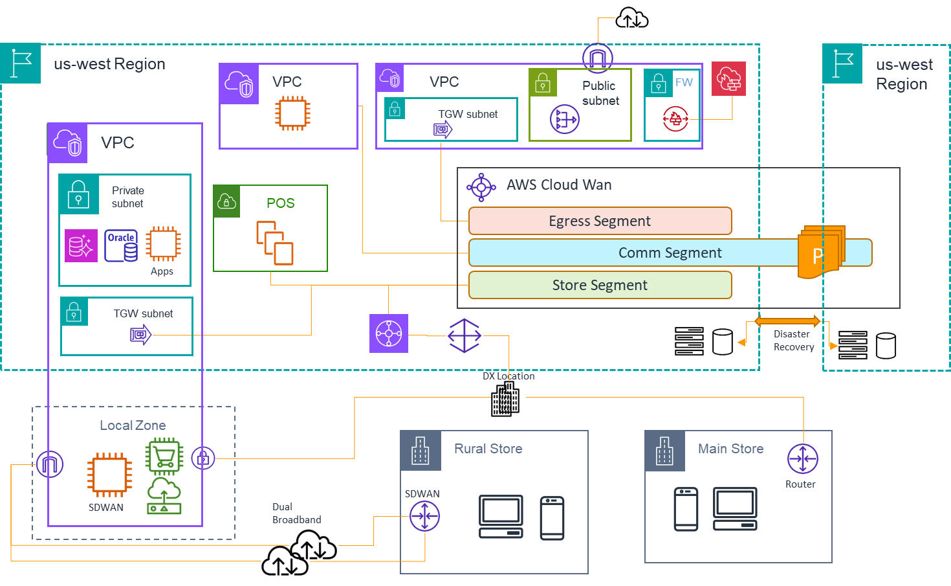
Task: Select the green shopping cart chip icon
Action: (164, 457)
